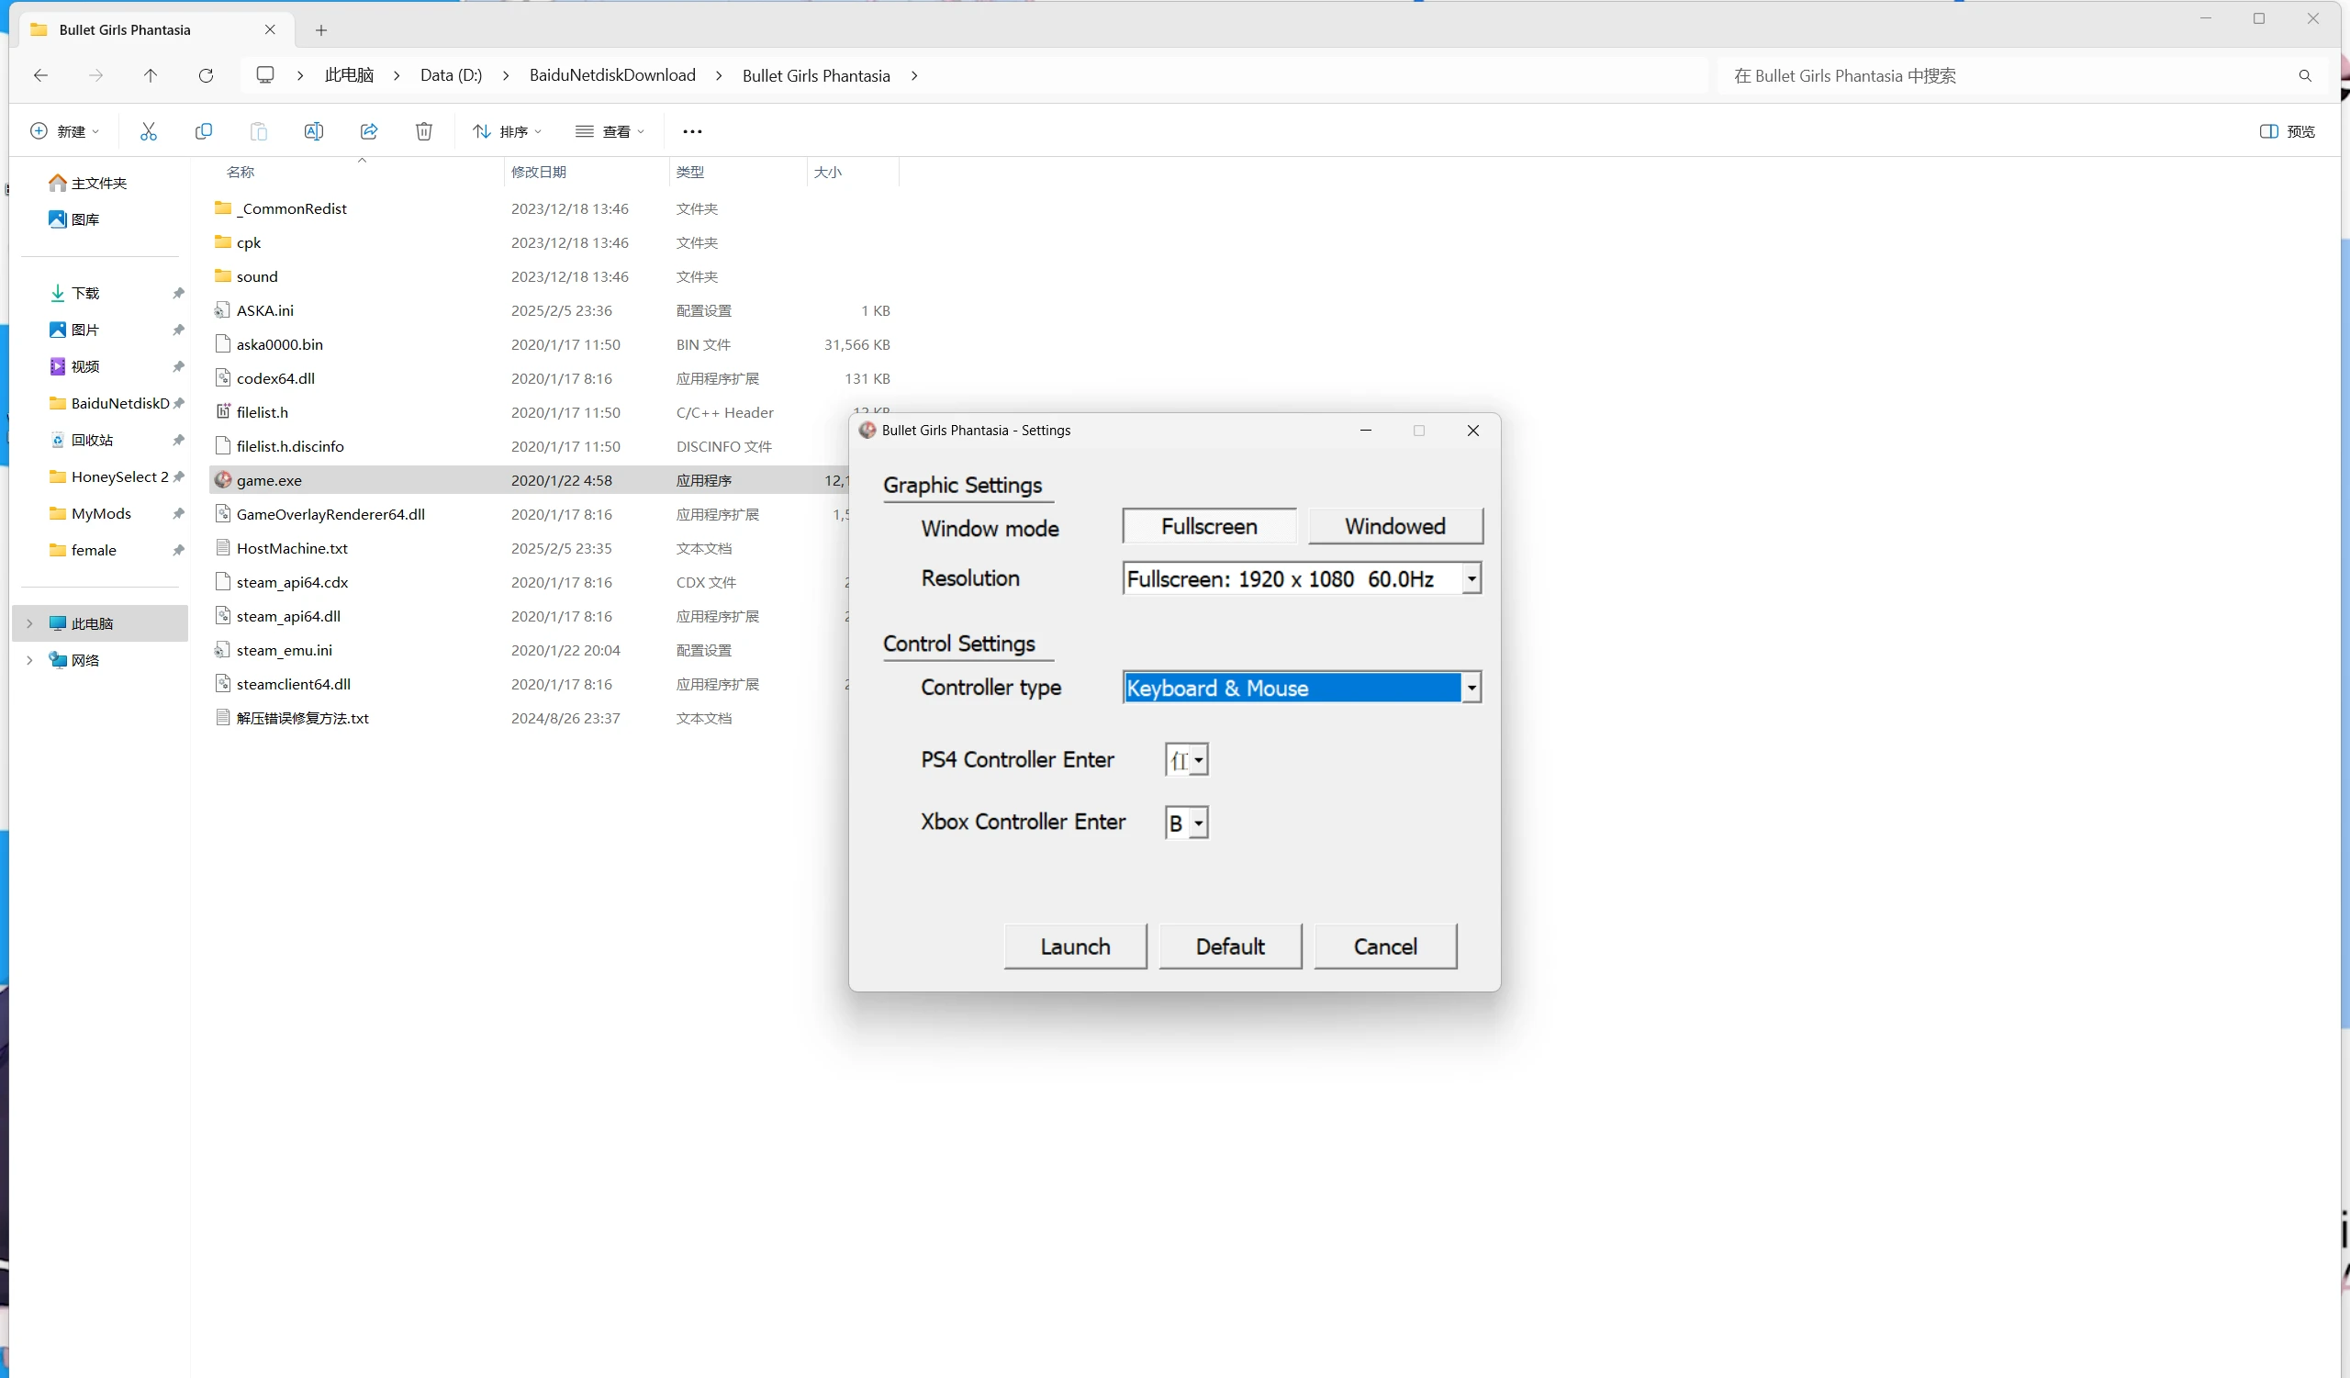Image resolution: width=2350 pixels, height=1378 pixels.
Task: Open Xbox Controller Enter dropdown
Action: [1198, 823]
